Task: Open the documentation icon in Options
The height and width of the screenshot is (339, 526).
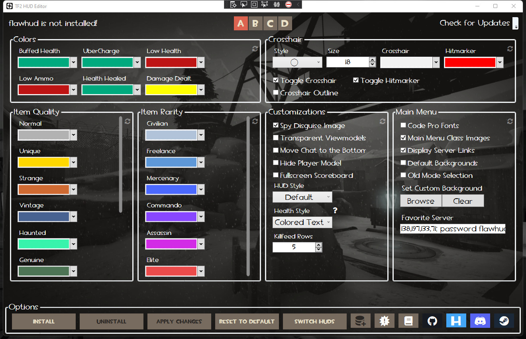Action: tap(408, 320)
